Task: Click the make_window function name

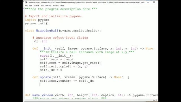Action: pos(43,95)
